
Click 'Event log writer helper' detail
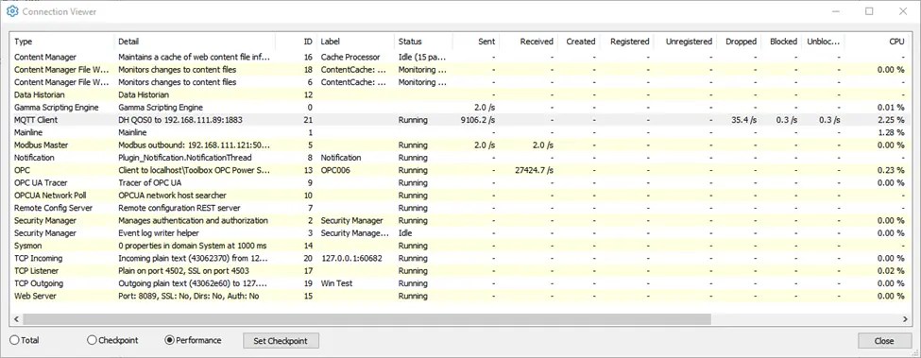[158, 233]
